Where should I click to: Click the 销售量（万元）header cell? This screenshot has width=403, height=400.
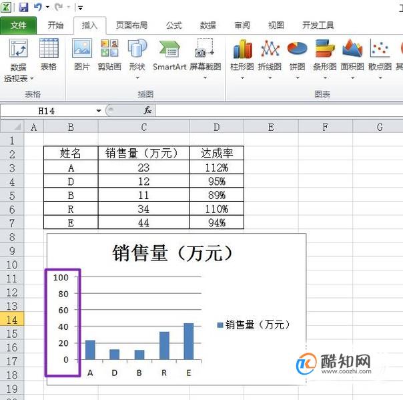click(x=143, y=153)
